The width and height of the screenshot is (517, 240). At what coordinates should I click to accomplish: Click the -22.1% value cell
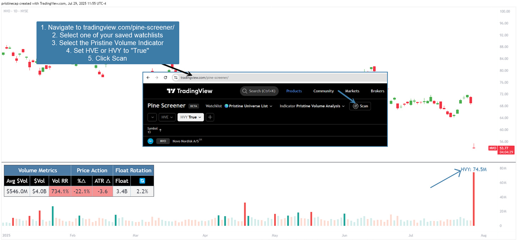(x=81, y=191)
